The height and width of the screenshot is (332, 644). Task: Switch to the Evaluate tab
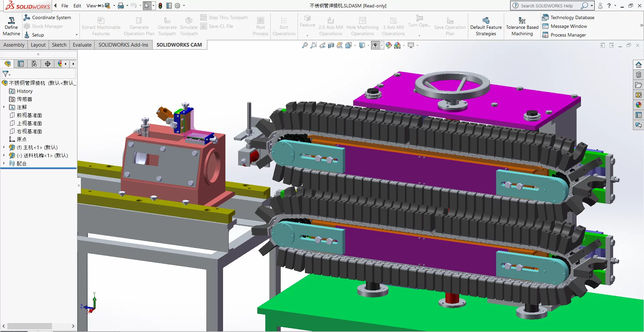coord(82,45)
